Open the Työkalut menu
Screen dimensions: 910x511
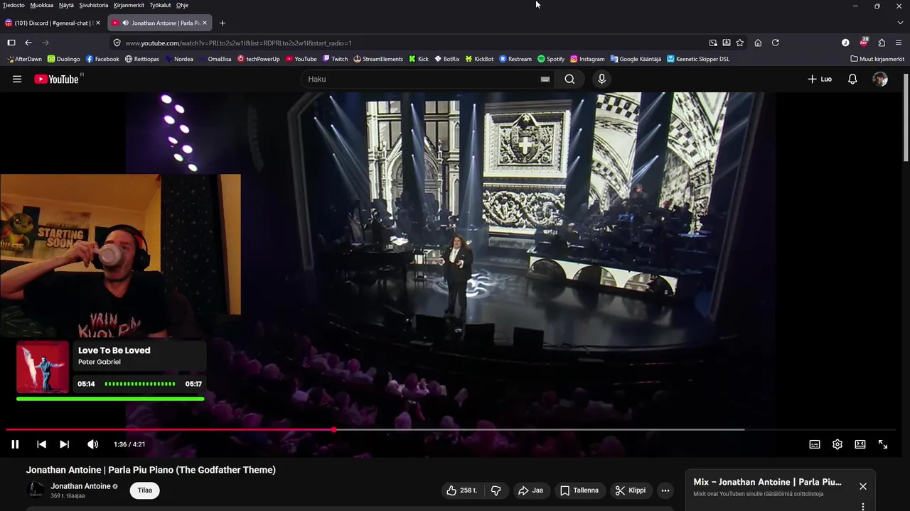tap(160, 5)
